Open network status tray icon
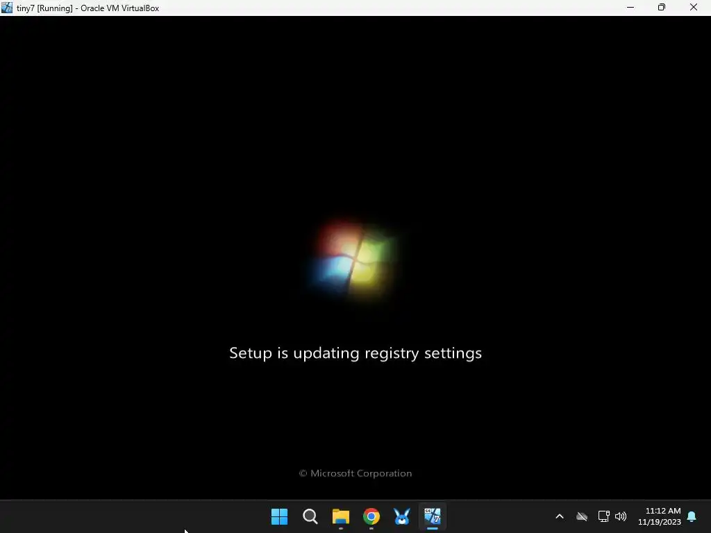 click(603, 516)
